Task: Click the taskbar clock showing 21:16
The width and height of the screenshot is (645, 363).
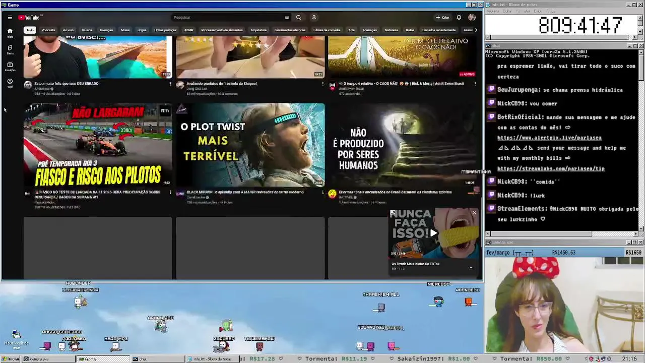Action: [629, 359]
